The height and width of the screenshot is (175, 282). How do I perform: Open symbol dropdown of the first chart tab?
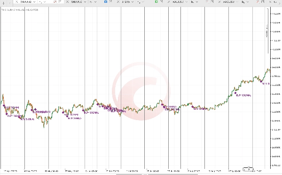click(34, 2)
